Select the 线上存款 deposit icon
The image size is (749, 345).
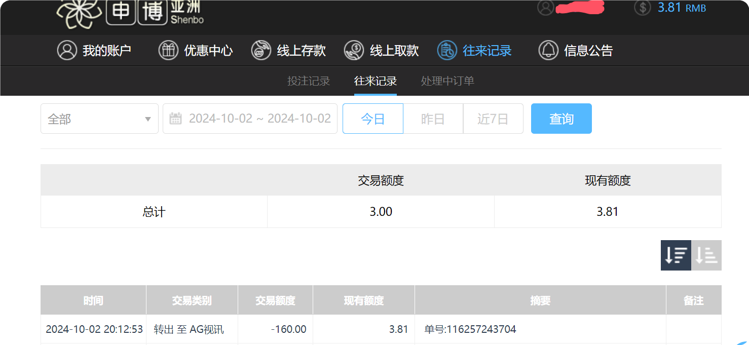(261, 50)
